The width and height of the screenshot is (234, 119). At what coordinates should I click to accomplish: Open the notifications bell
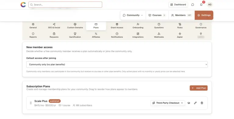[x=201, y=5]
